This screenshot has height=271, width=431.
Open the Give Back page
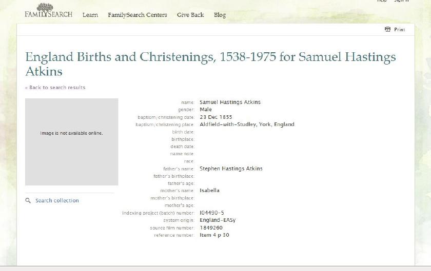tap(190, 15)
